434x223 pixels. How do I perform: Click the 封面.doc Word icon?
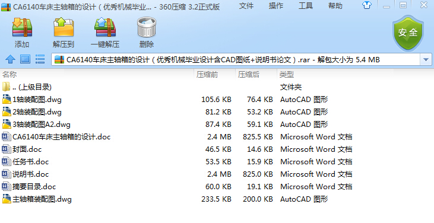[7, 149]
